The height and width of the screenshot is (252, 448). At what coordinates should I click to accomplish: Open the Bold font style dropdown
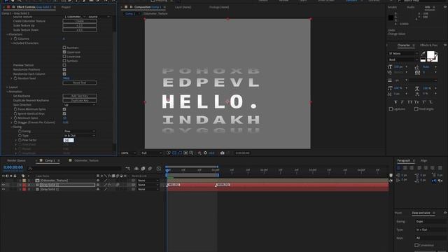pos(403,59)
